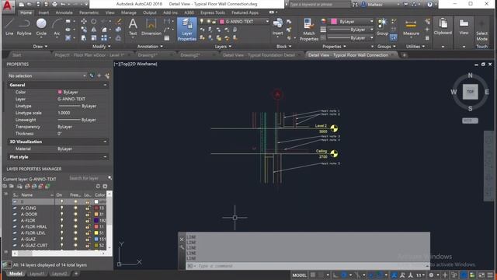The image size is (497, 280).
Task: Switch to the Express Tools tab
Action: 213,12
